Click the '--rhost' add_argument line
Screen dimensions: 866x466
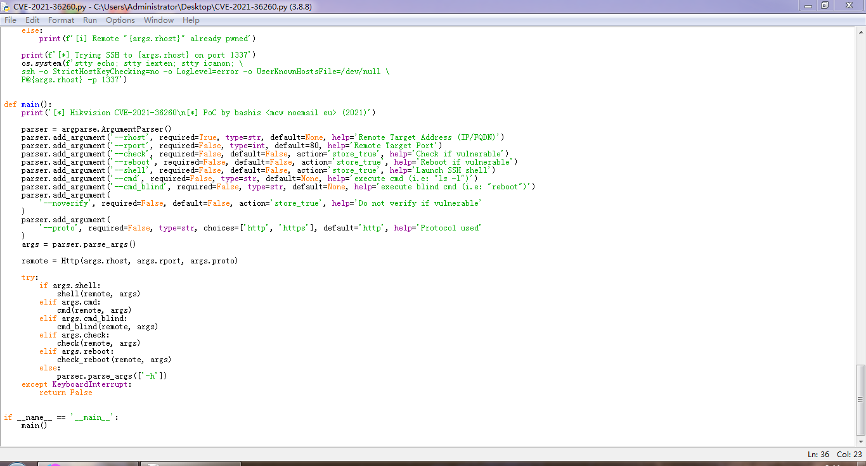[x=263, y=137]
